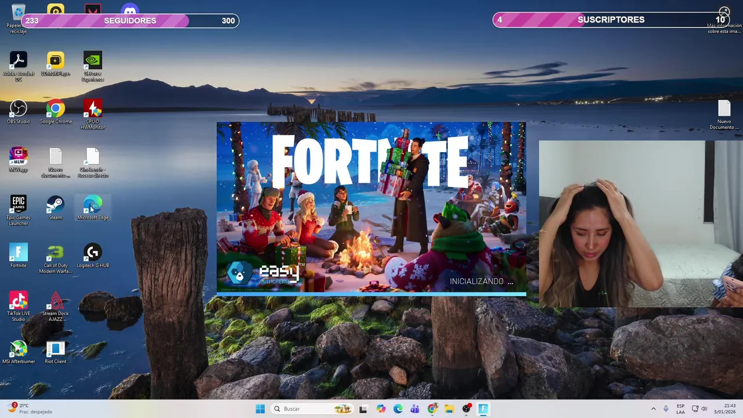The width and height of the screenshot is (743, 418).
Task: Expand the hidden system tray icons
Action: 653,409
